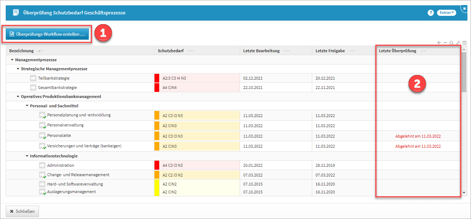Click yellow Schutzbedarf swatch for Auslagerungsmanagement
Viewport: 471px width, 219px height.
(x=157, y=192)
